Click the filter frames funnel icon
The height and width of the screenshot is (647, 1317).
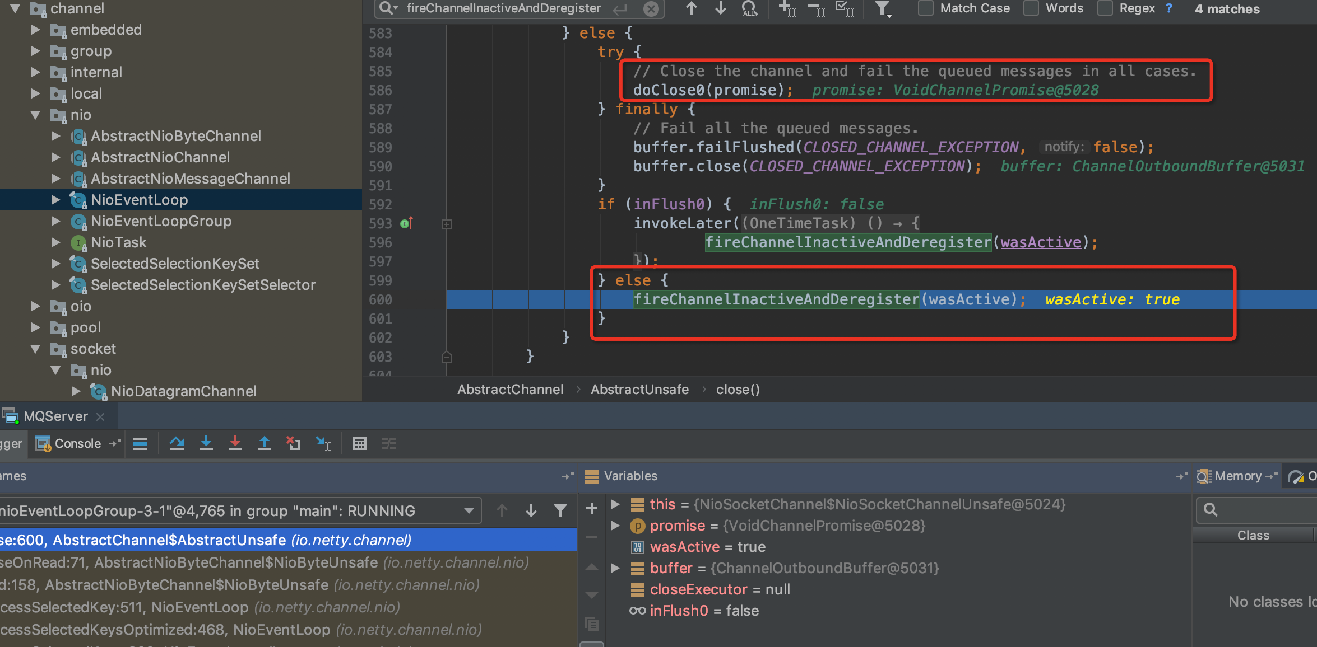[560, 510]
